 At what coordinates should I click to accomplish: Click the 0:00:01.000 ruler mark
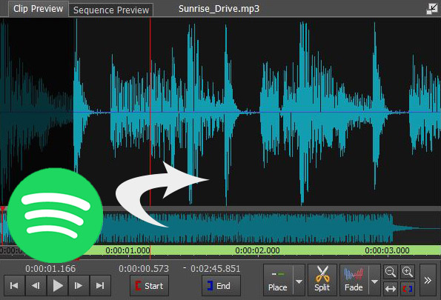(127, 250)
